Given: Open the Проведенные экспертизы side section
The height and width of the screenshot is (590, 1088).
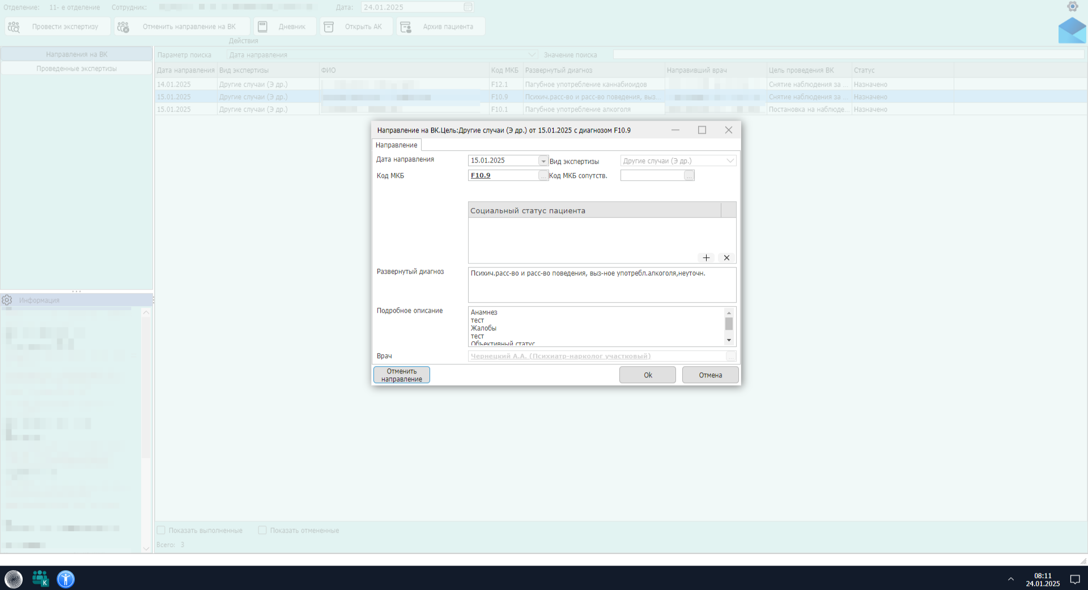Looking at the screenshot, I should (76, 69).
